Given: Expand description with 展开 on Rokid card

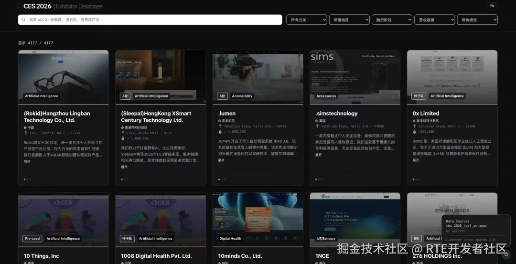Looking at the screenshot, I should [x=27, y=161].
